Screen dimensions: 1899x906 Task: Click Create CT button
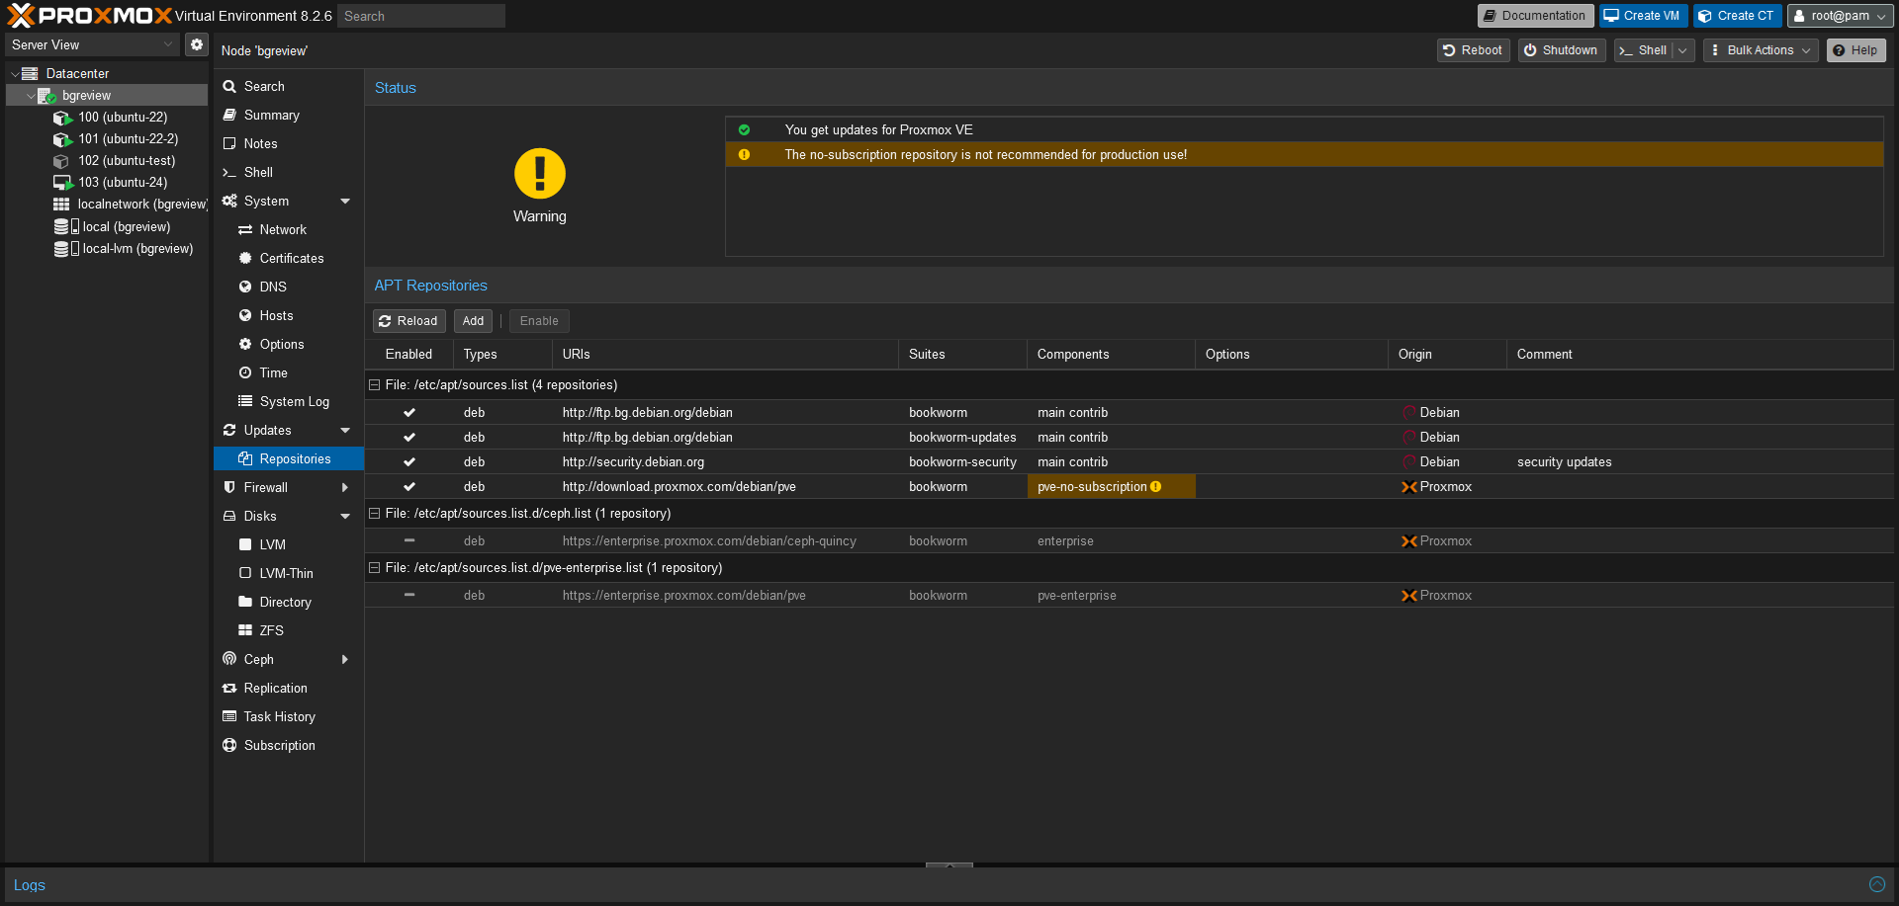(1738, 16)
